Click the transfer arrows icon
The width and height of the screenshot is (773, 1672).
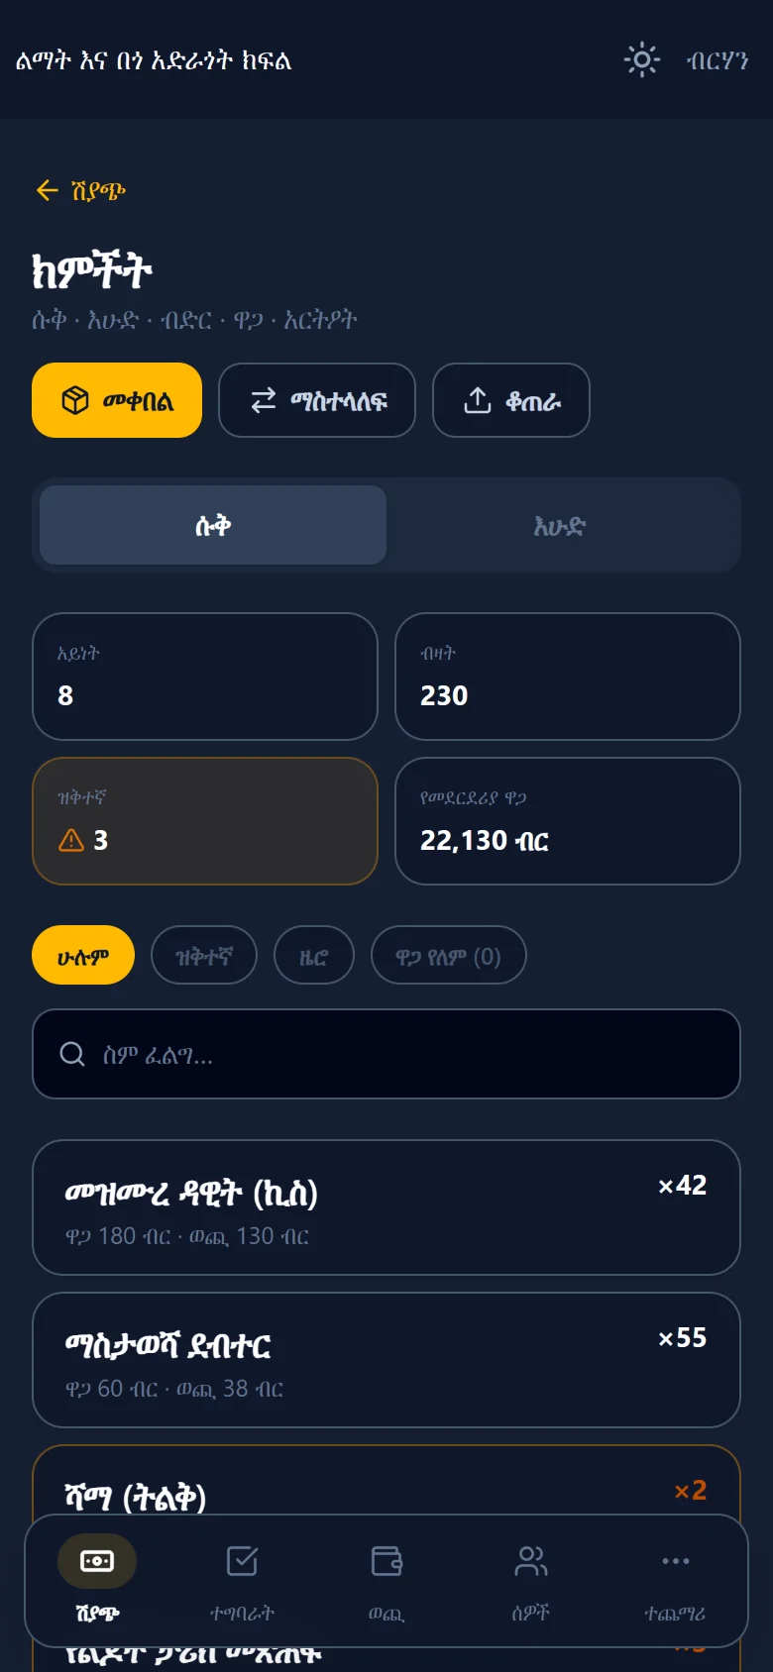263,400
